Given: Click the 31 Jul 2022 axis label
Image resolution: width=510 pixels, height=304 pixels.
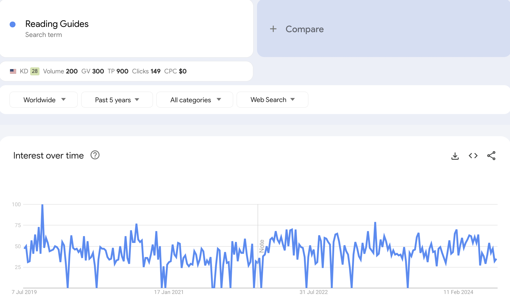Looking at the screenshot, I should (314, 292).
